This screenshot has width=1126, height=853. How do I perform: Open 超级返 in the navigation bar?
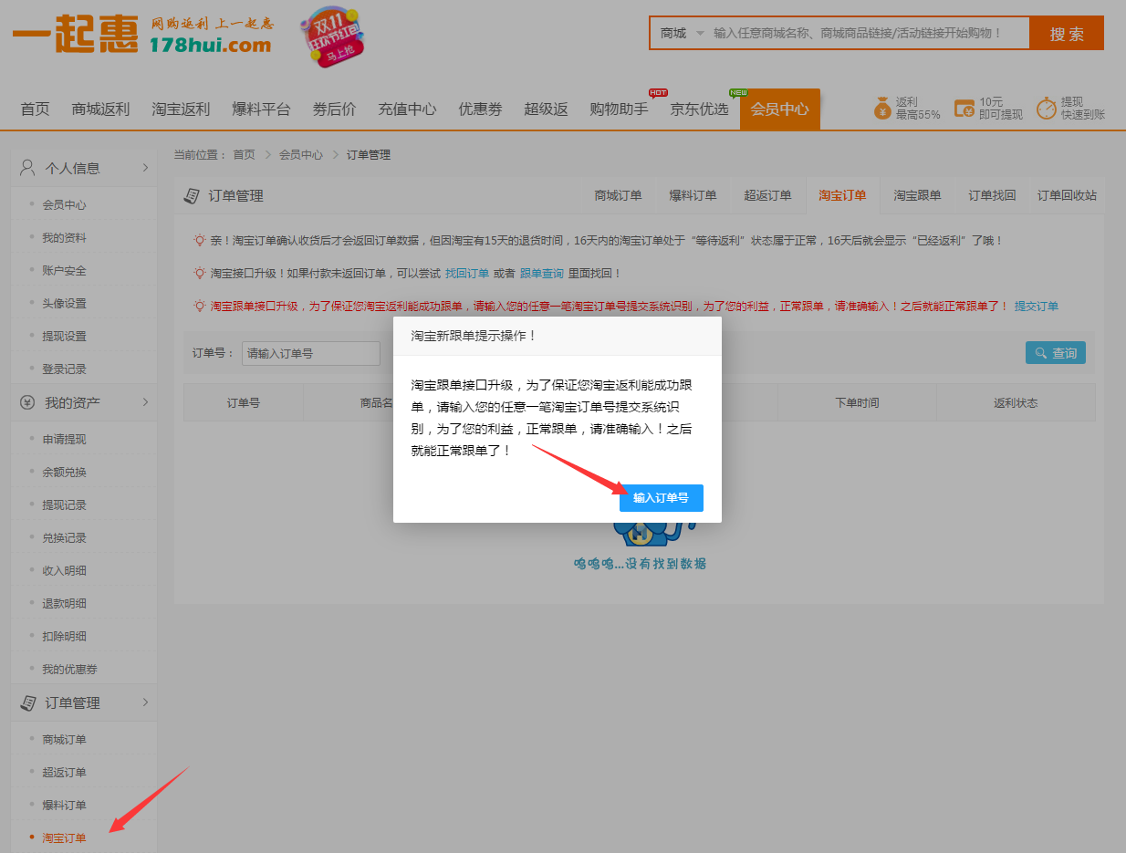pyautogui.click(x=547, y=109)
